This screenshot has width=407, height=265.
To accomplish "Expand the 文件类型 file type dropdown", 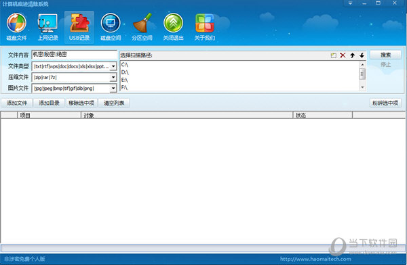I will pyautogui.click(x=113, y=66).
